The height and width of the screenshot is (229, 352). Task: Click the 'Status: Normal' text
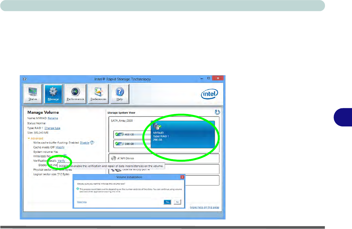pos(36,123)
